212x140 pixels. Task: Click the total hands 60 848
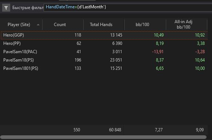coord(115,130)
